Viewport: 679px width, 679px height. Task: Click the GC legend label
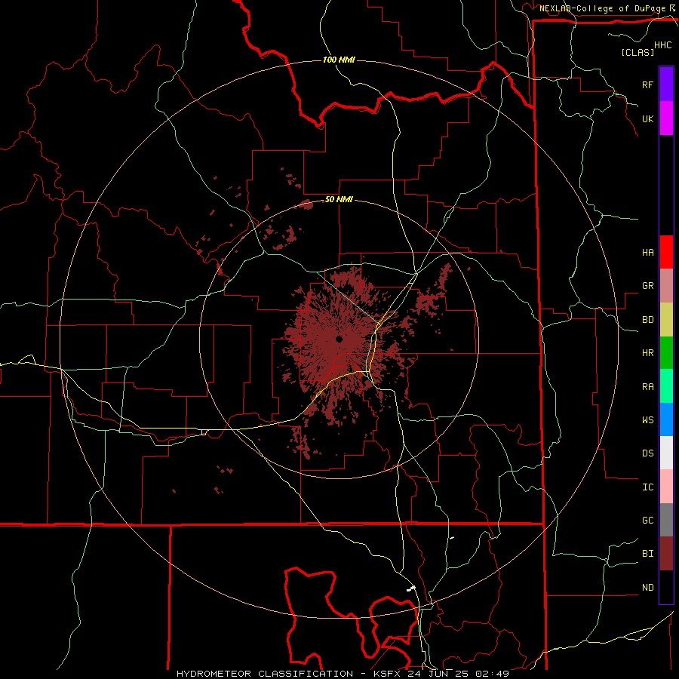(647, 520)
